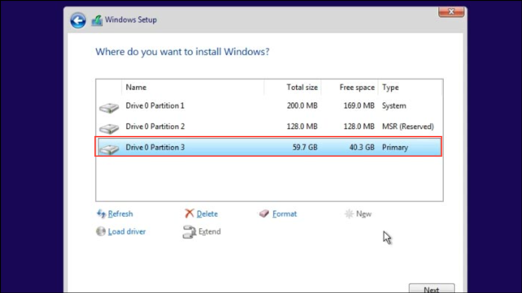This screenshot has height=293, width=522.
Task: Format the selected partition via Format link
Action: 284,214
